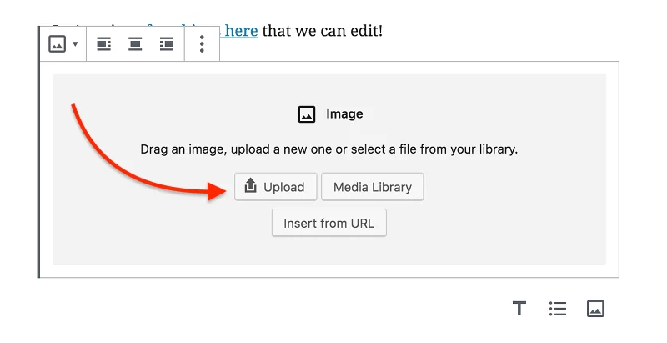667x343 pixels.
Task: Choose Insert from URL
Action: point(329,223)
